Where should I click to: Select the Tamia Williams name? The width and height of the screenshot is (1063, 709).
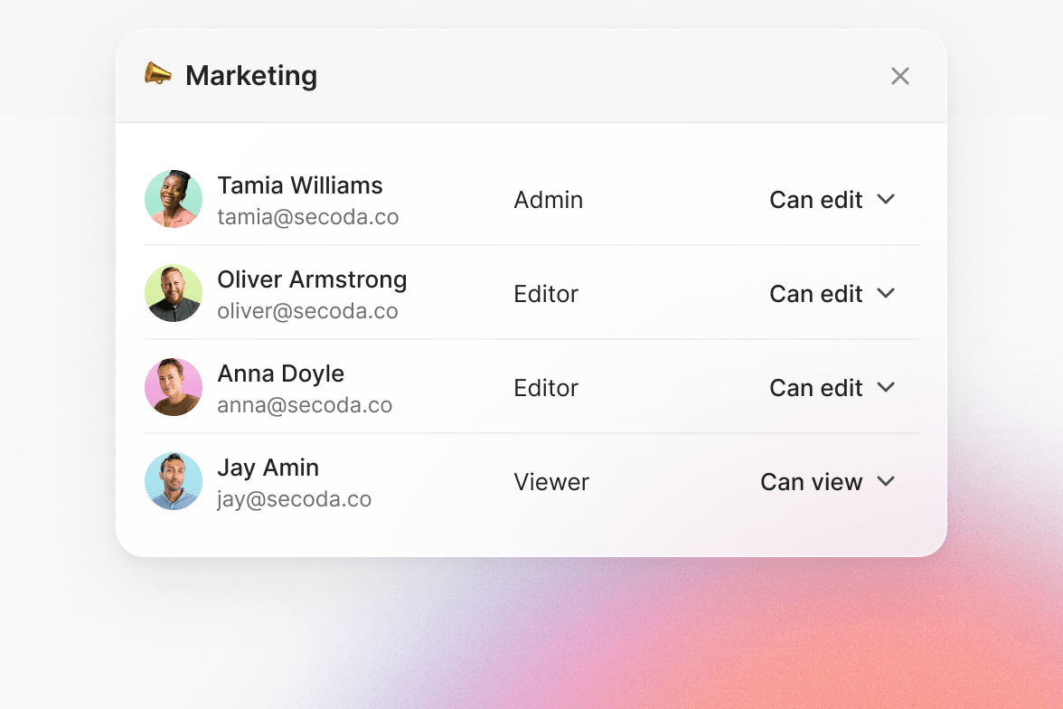(x=300, y=185)
